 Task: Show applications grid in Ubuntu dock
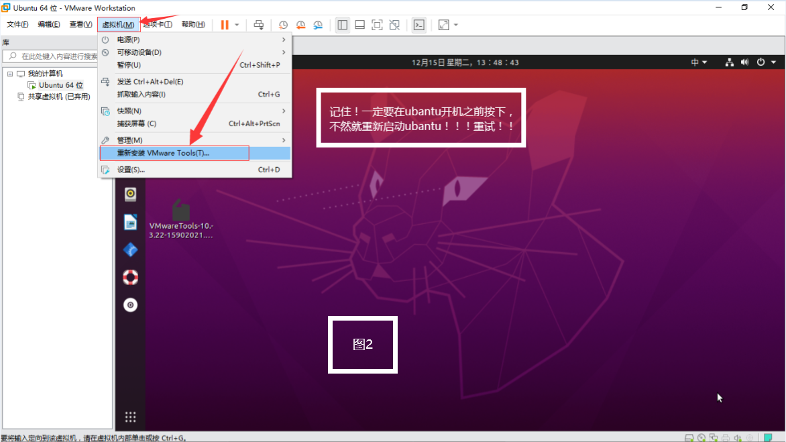(130, 417)
